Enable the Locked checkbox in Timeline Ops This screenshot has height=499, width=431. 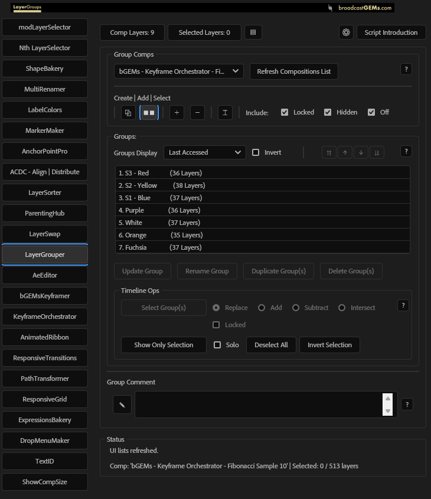coord(216,325)
